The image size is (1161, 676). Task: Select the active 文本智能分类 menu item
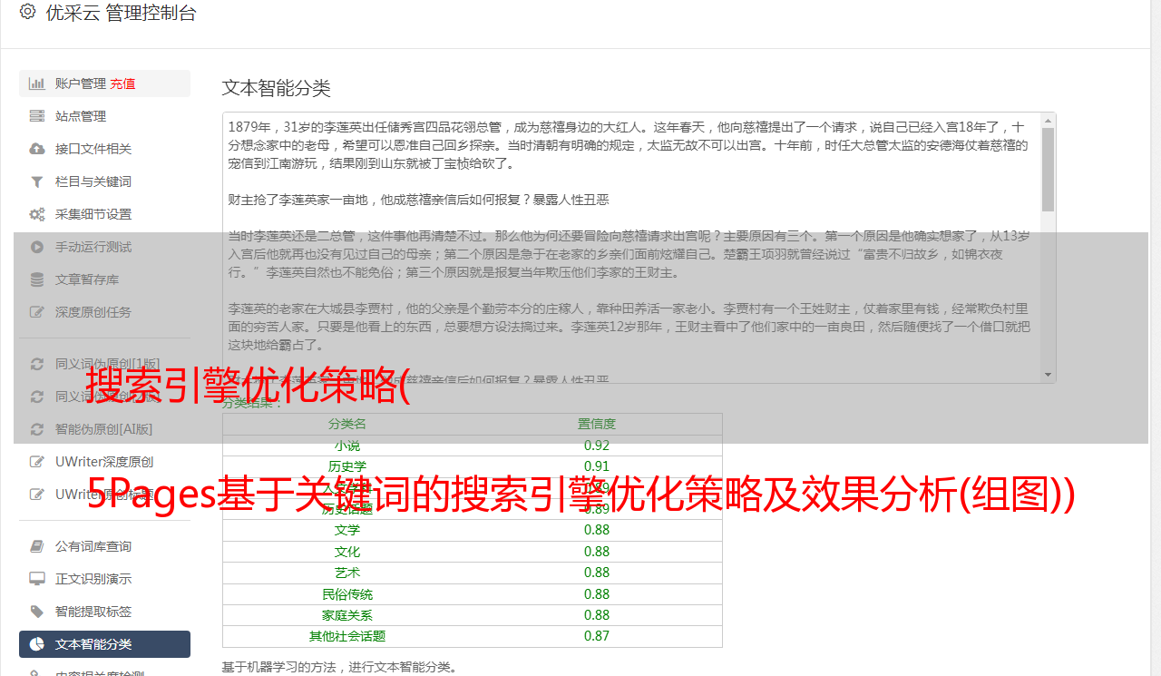click(x=104, y=644)
